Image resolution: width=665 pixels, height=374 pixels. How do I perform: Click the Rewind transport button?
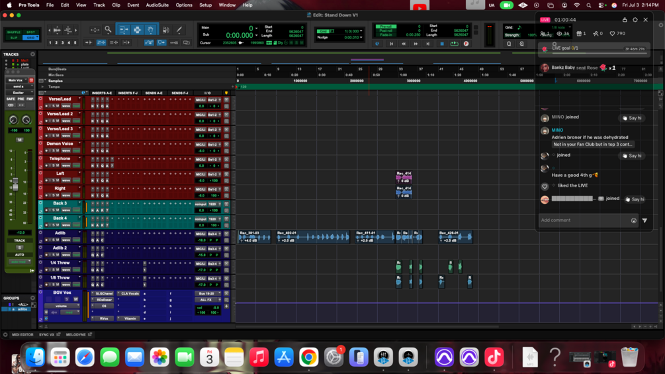[404, 44]
